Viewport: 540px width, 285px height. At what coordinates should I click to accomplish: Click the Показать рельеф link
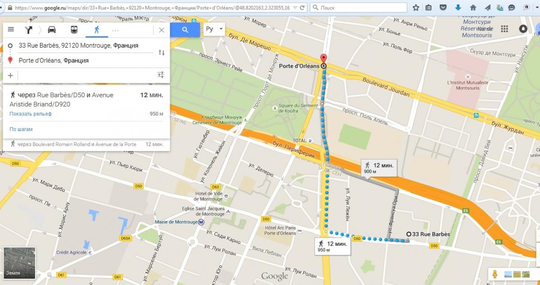point(31,114)
